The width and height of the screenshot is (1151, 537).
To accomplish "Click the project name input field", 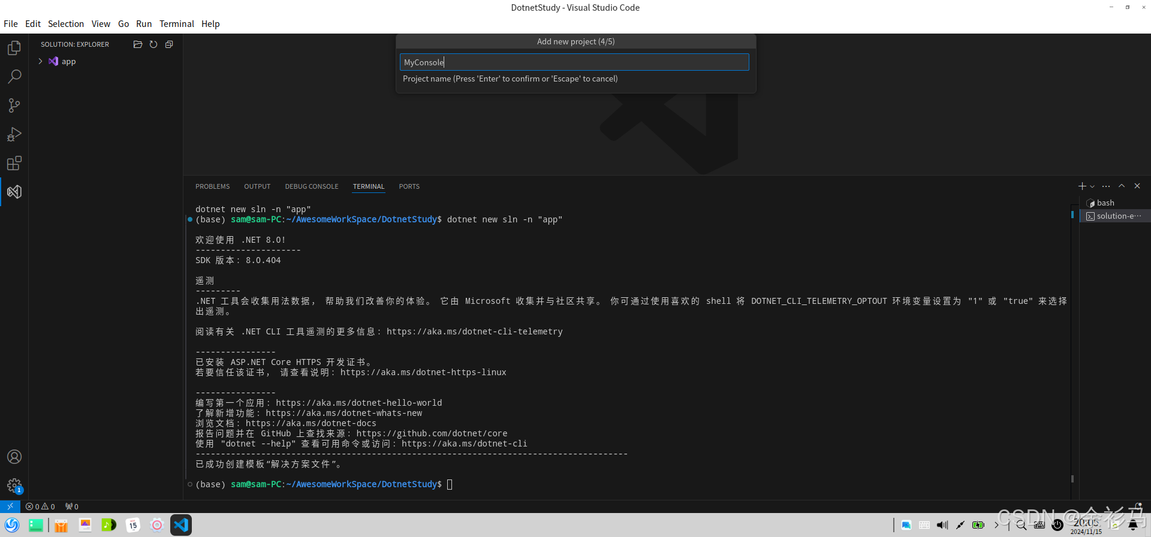I will click(574, 62).
